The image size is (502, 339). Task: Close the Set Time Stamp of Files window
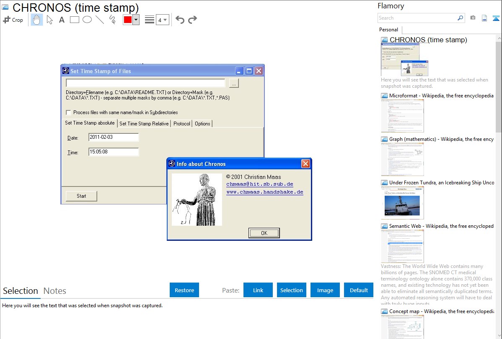pyautogui.click(x=259, y=71)
